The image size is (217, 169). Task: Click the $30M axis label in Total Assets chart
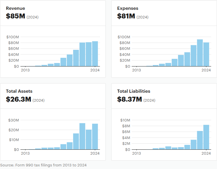click(14, 120)
